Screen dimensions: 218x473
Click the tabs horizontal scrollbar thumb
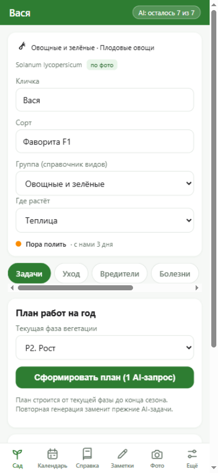tap(75, 288)
